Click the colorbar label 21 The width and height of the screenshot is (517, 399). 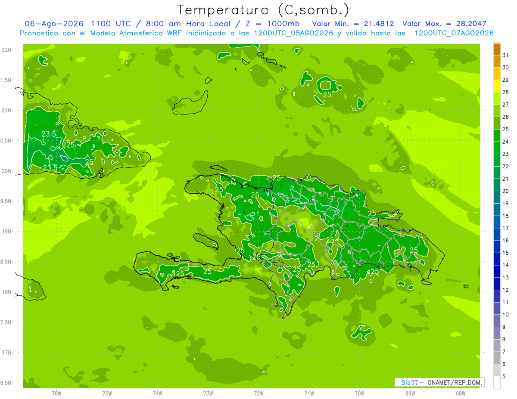pyautogui.click(x=505, y=179)
